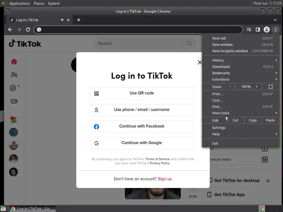283x212 pixels.
Task: Choose Continue with Google
Action: click(142, 143)
